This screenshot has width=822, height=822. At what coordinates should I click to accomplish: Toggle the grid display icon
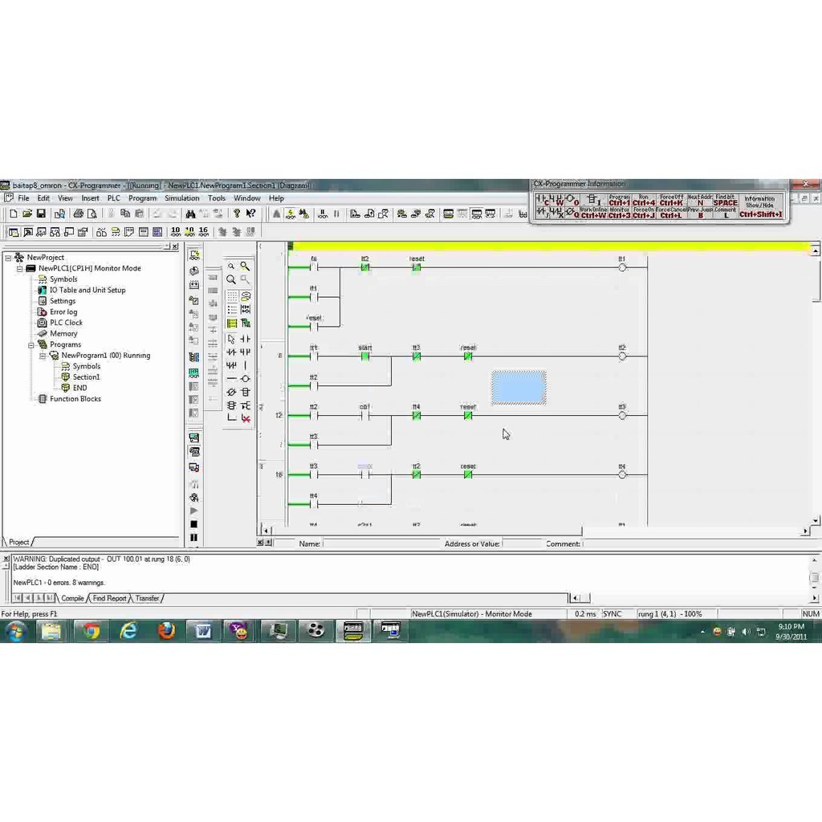click(x=231, y=296)
